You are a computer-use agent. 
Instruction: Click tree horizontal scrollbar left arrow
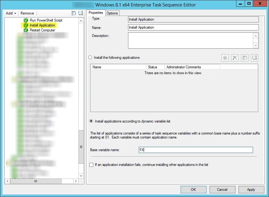8,181
